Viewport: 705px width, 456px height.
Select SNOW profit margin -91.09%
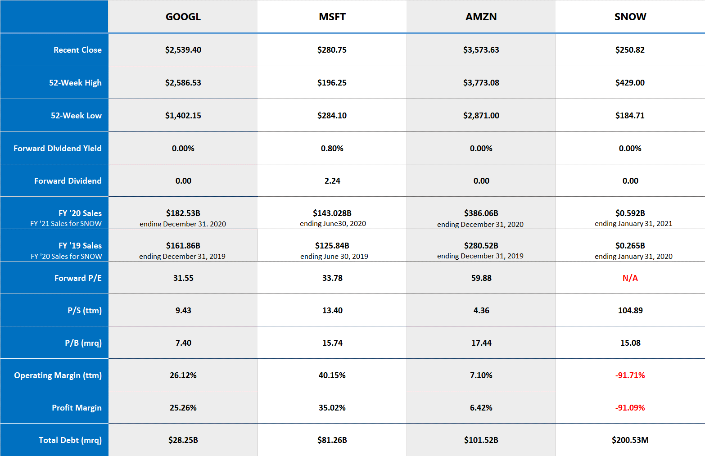pyautogui.click(x=630, y=408)
